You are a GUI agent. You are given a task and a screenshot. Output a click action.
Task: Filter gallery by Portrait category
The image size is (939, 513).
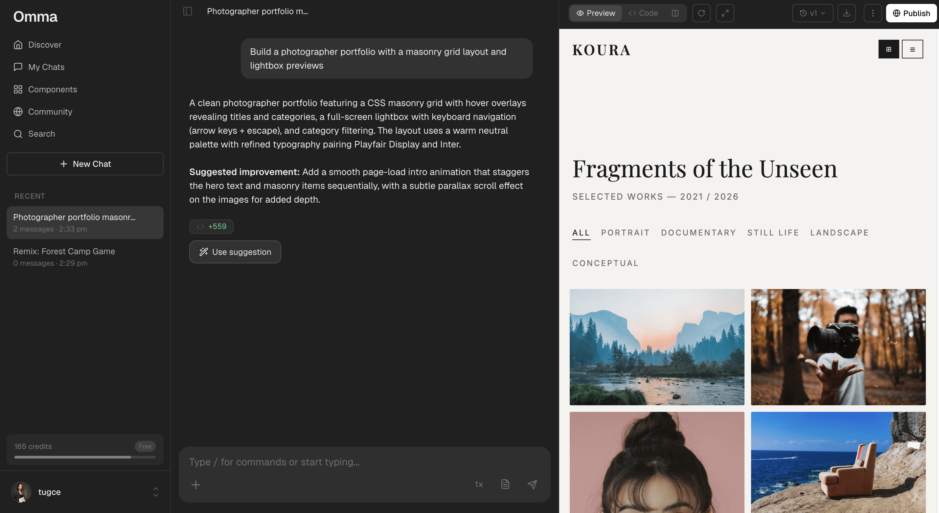(x=625, y=233)
